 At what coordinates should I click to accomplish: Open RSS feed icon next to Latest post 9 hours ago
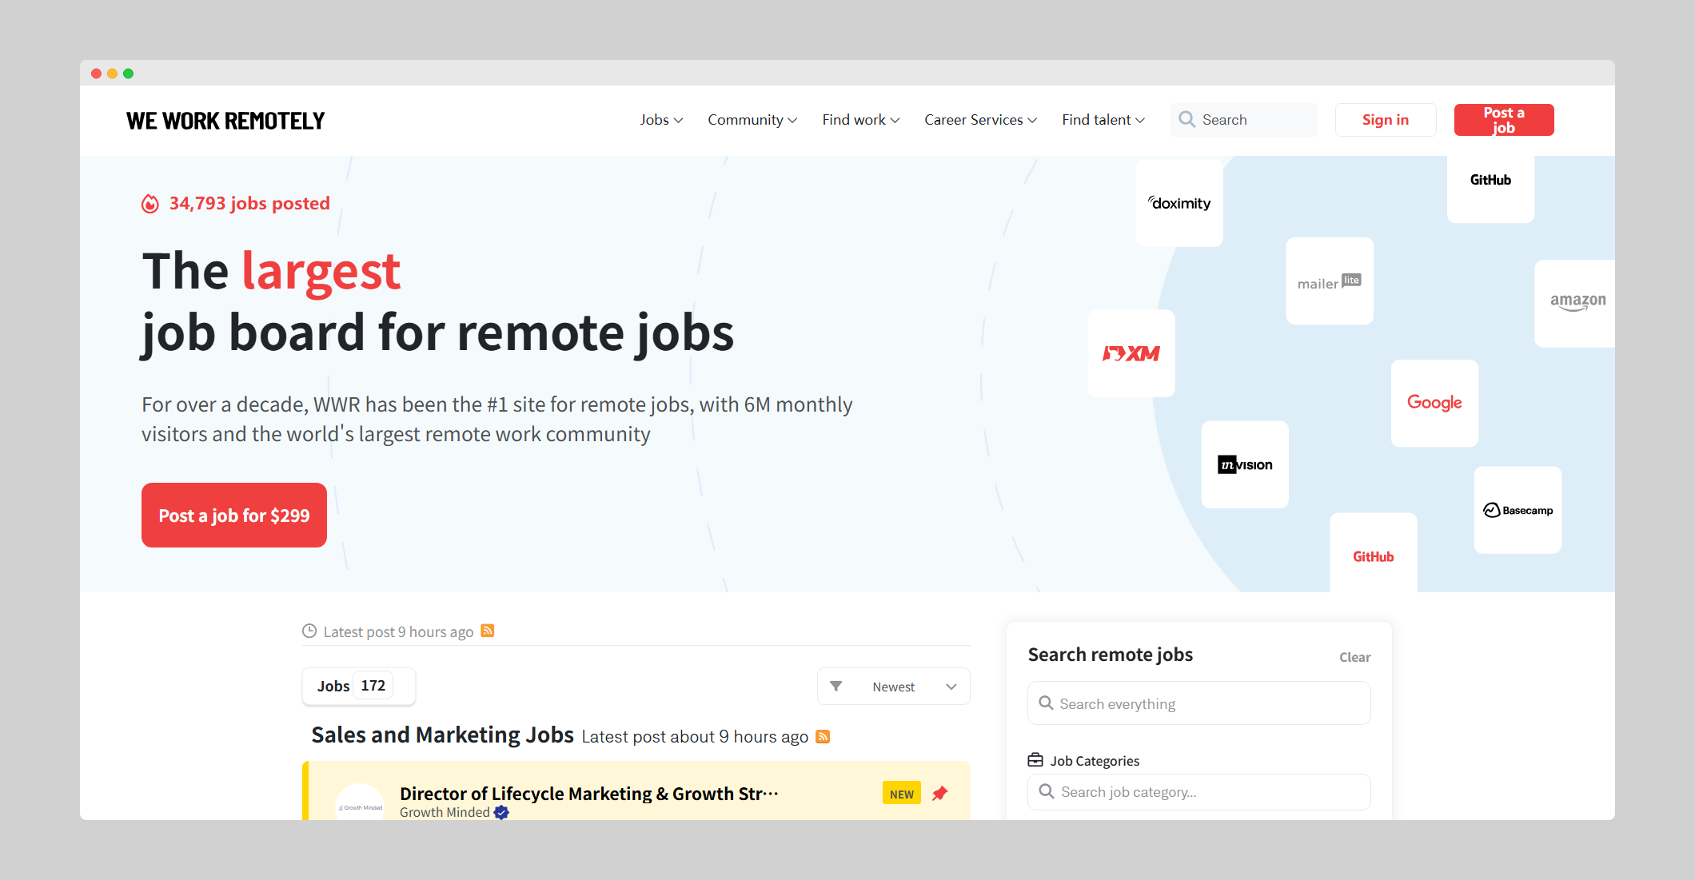click(x=488, y=631)
